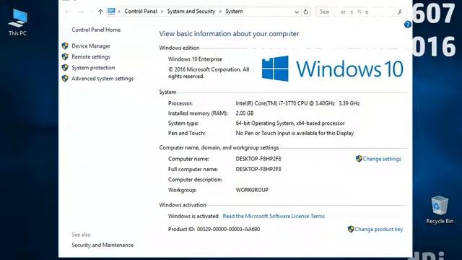The width and height of the screenshot is (462, 260).
Task: Click the Up arrow navigation button
Action: (100, 12)
